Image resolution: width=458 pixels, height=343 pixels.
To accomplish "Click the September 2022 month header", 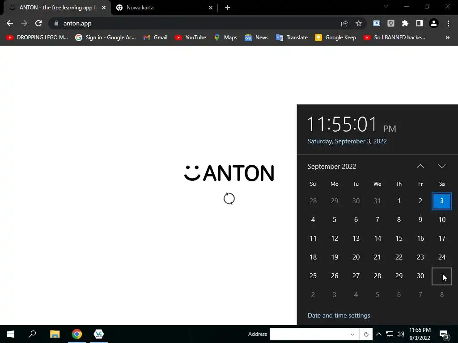I will 332,167.
